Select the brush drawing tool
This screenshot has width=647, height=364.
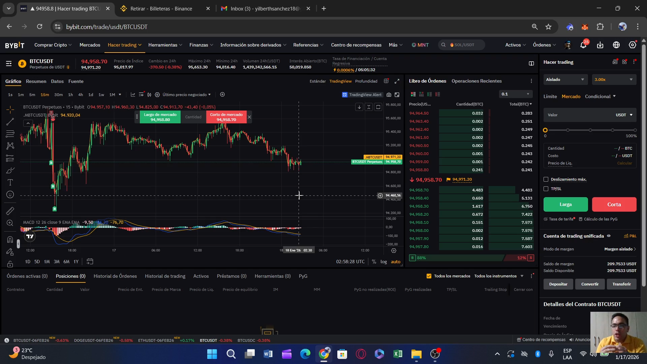pos(10,171)
